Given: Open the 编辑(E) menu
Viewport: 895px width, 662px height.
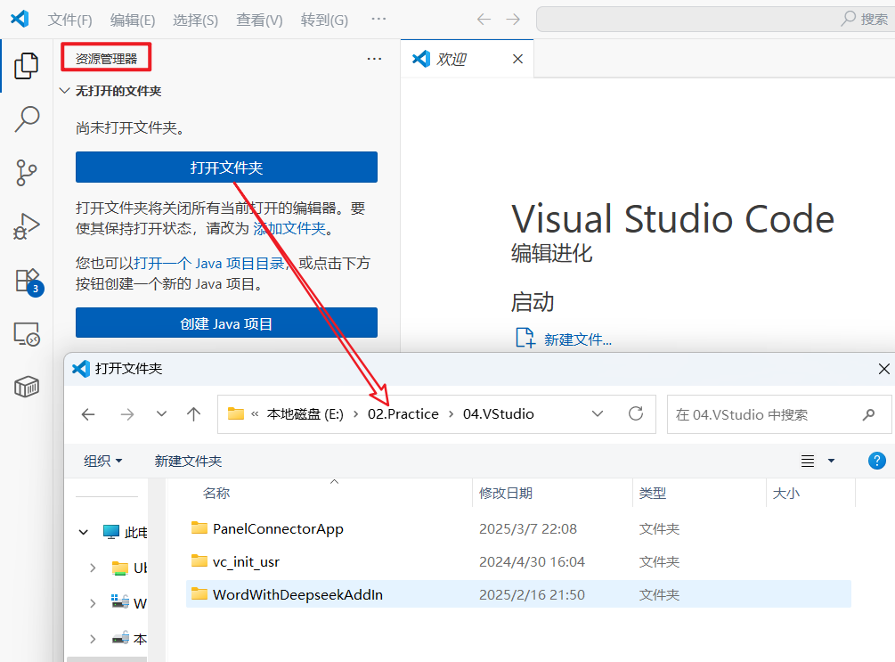Looking at the screenshot, I should coord(133,20).
